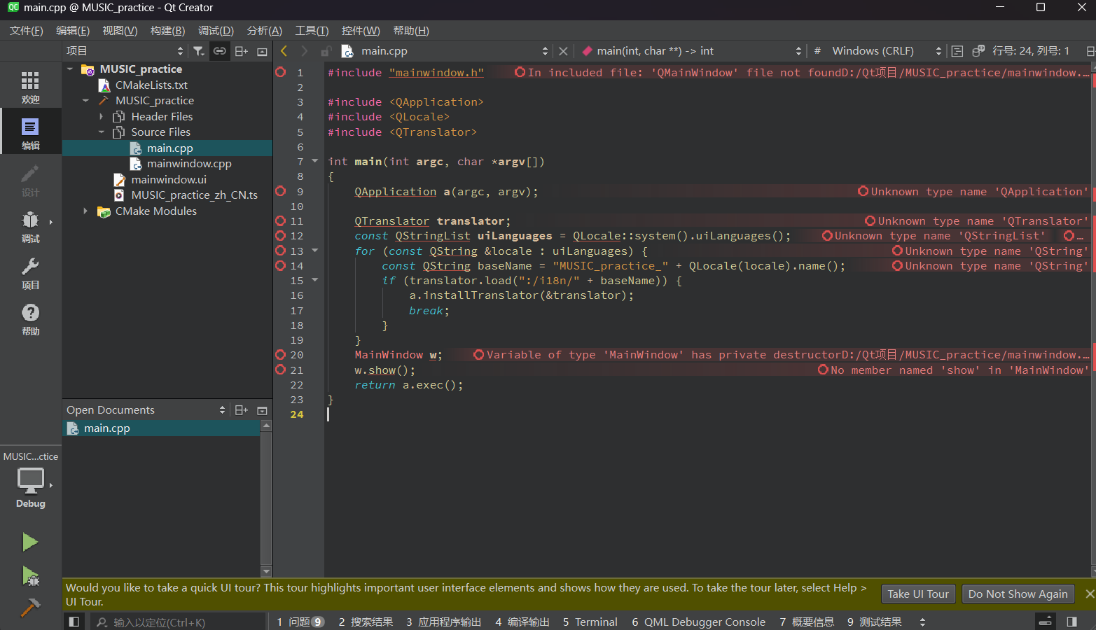Expand the CMake Modules node
This screenshot has height=630, width=1096.
(x=85, y=211)
